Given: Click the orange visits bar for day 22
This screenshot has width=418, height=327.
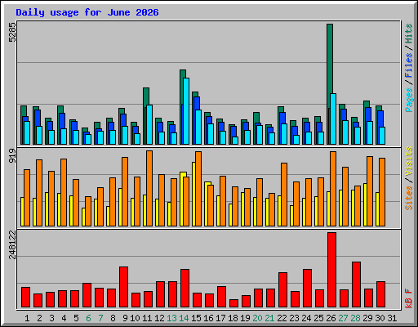Looking at the screenshot, I should [284, 195].
